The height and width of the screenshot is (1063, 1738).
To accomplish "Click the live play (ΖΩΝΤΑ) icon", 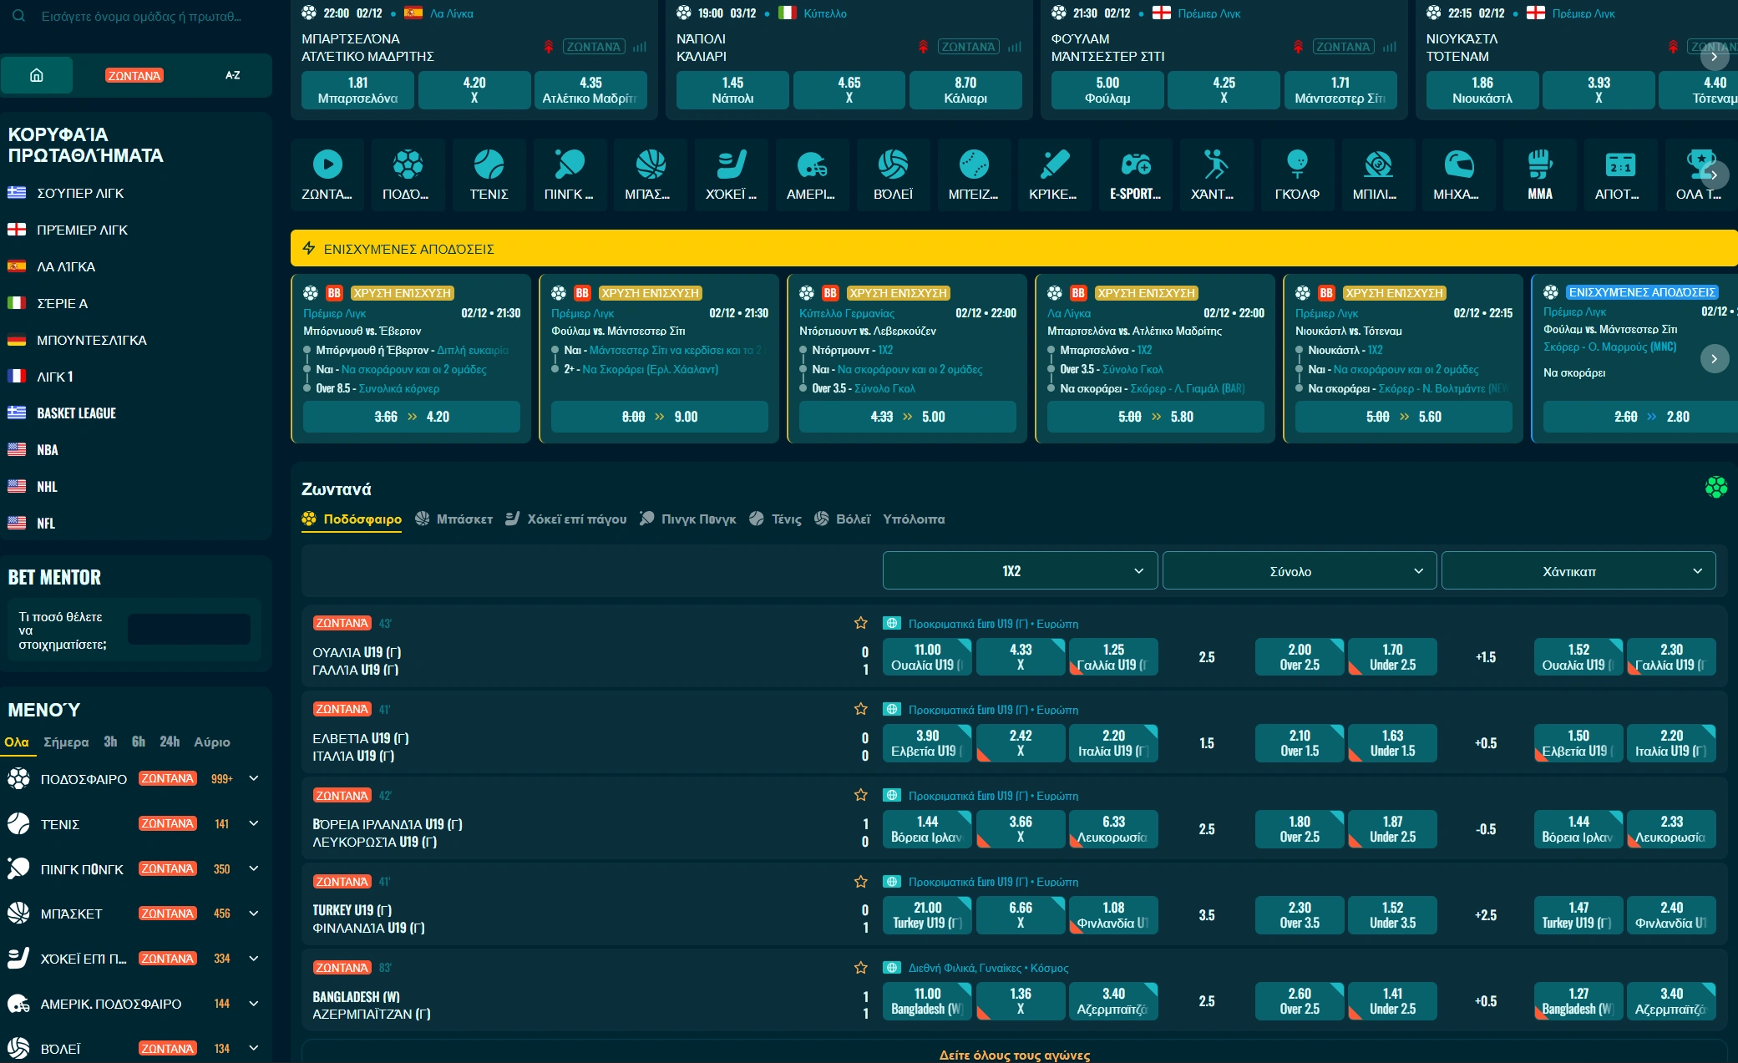I will pos(327,174).
